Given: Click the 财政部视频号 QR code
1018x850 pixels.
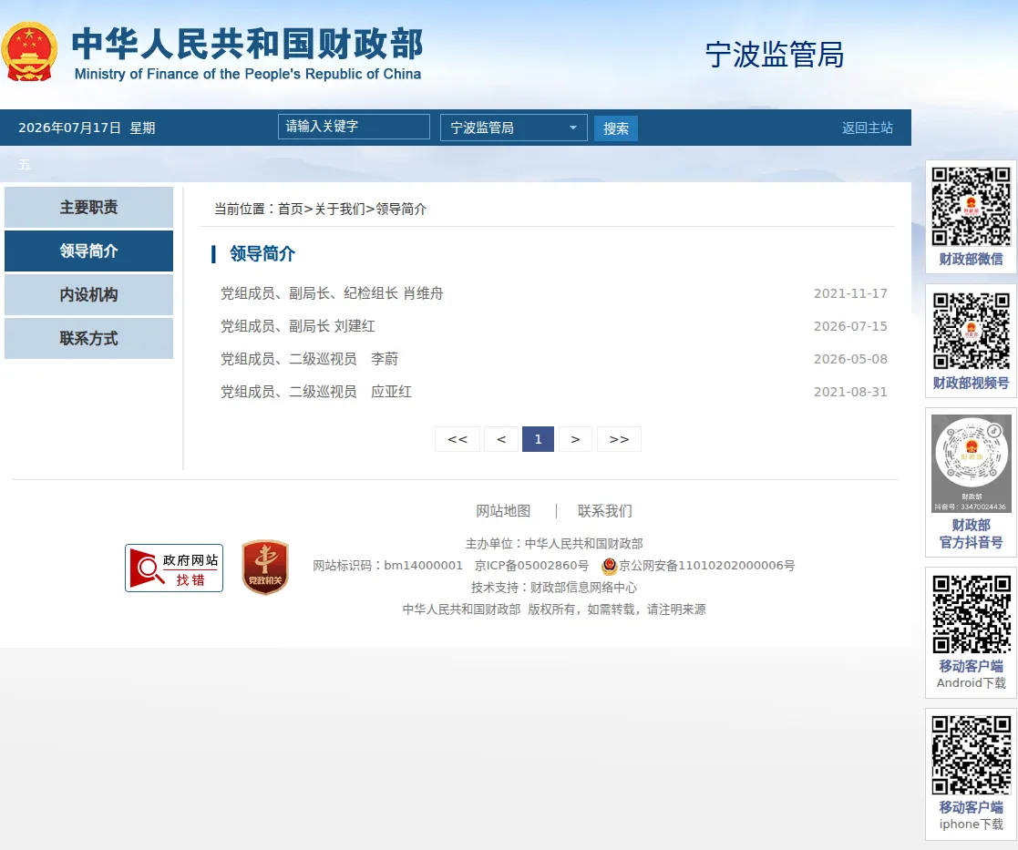Looking at the screenshot, I should coord(972,331).
